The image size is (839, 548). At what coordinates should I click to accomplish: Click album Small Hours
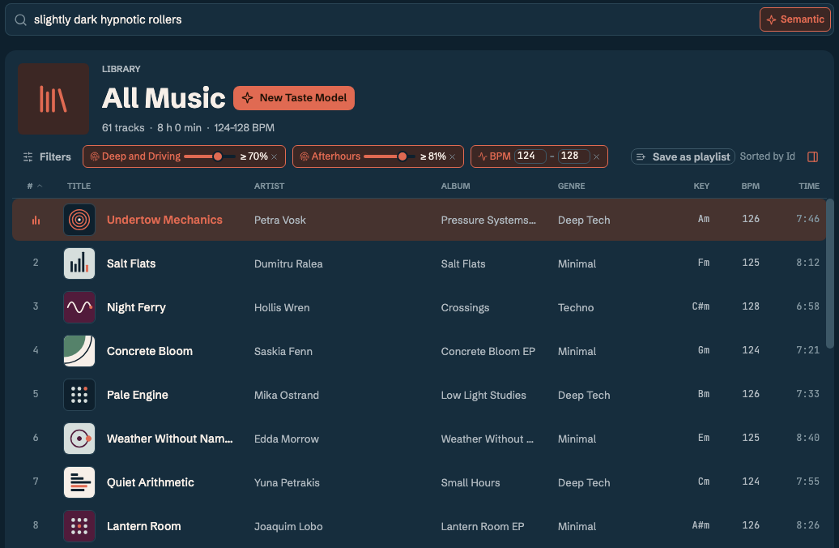pos(471,482)
